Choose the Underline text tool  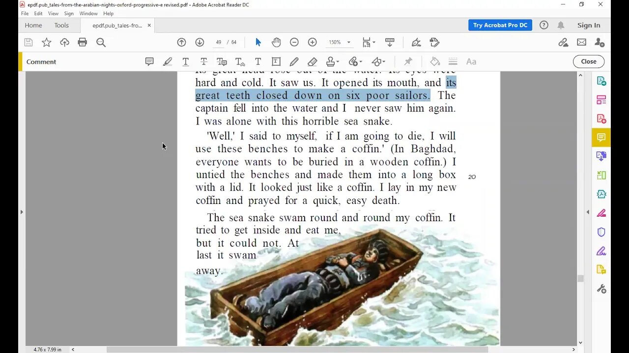(x=185, y=61)
